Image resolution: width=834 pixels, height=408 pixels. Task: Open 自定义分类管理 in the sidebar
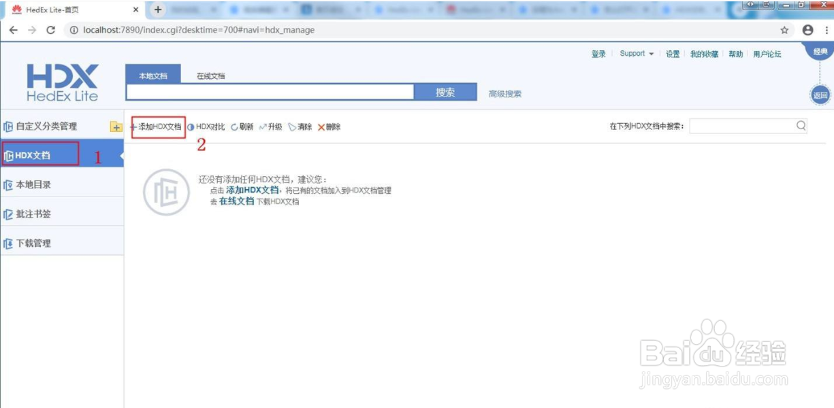tap(46, 126)
